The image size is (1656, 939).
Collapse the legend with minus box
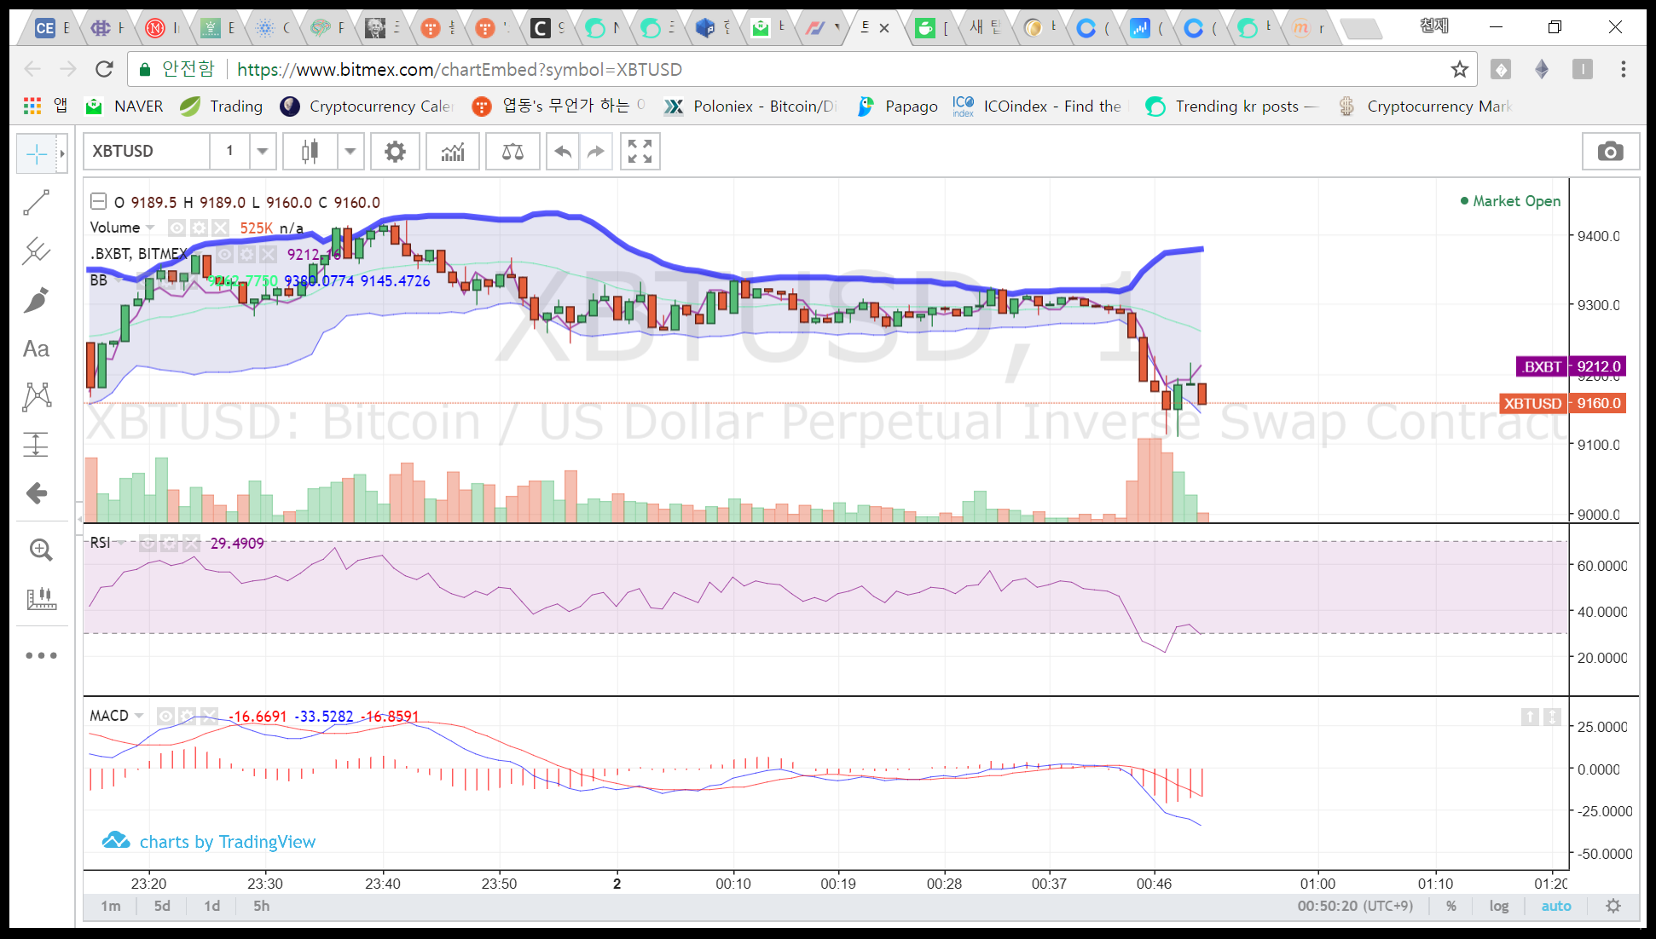(99, 201)
